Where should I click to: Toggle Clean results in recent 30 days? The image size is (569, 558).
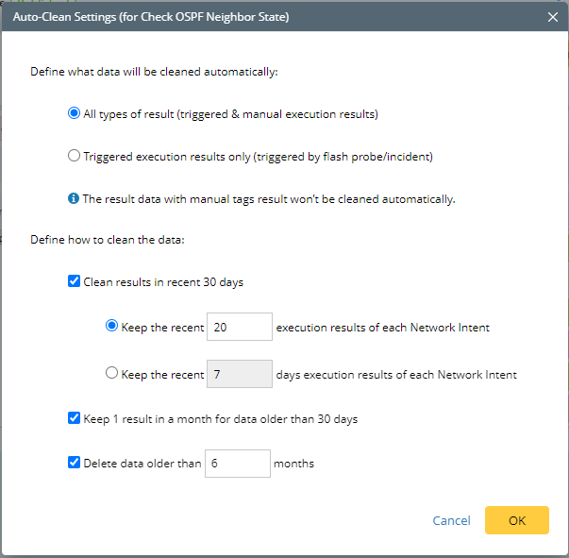(75, 281)
